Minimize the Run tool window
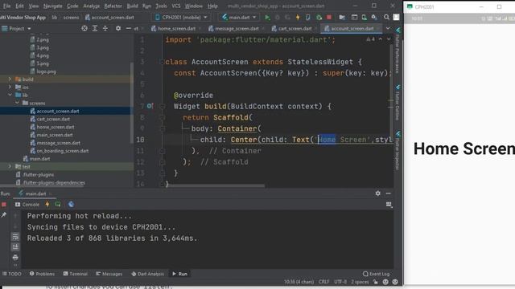This screenshot has height=289, width=515. click(x=388, y=193)
